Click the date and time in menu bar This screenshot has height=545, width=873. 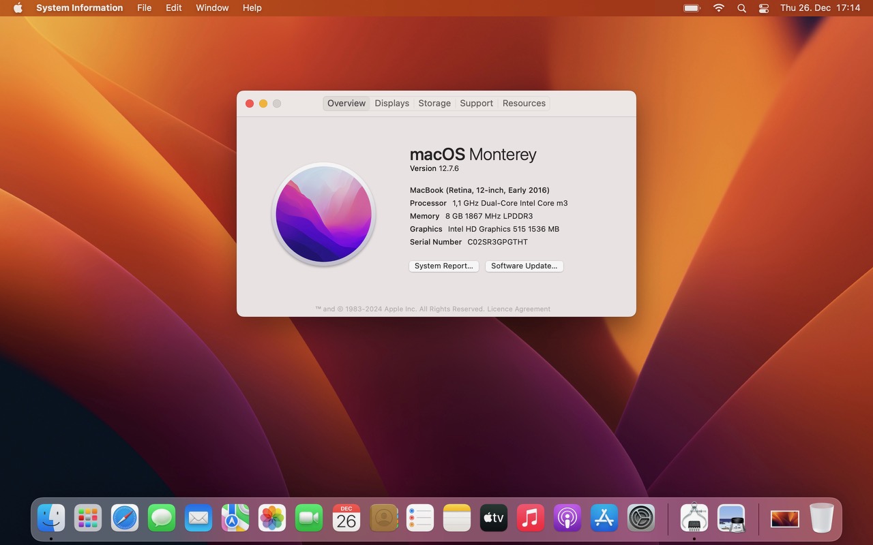tap(820, 8)
